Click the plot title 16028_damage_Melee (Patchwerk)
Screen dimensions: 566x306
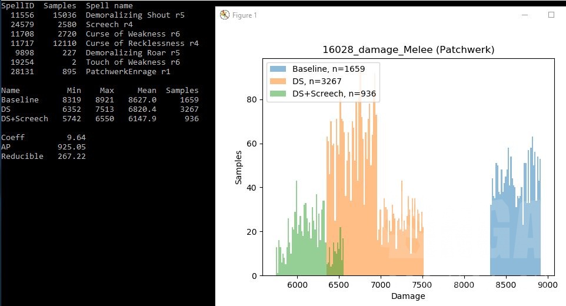408,51
